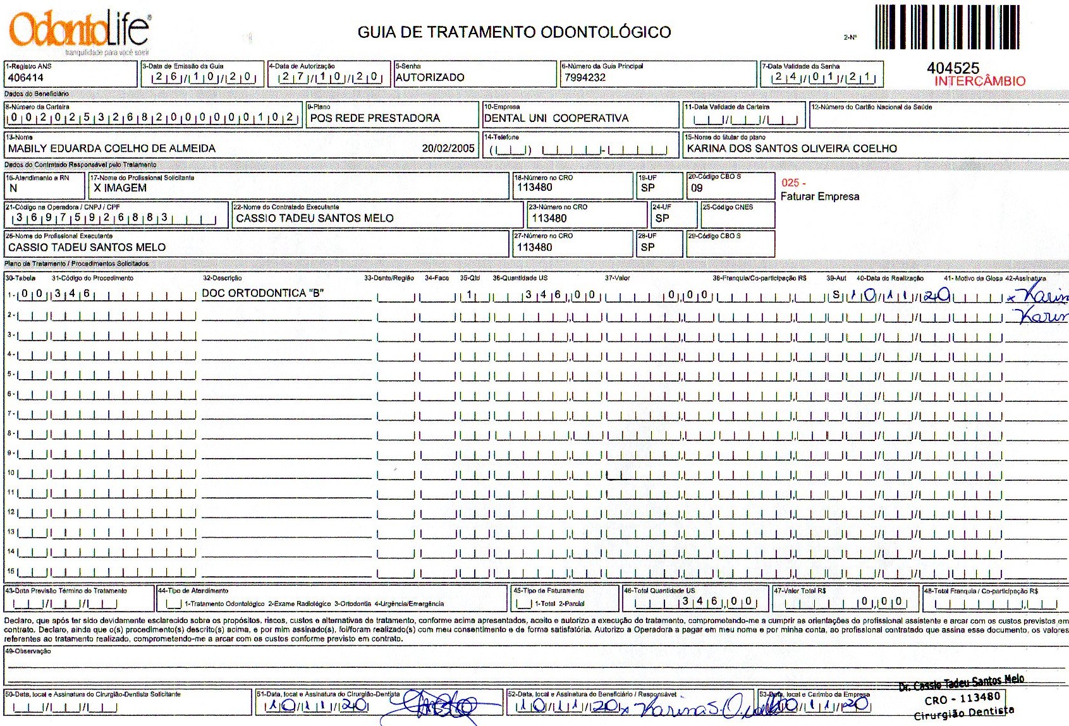1069x726 pixels.
Task: Select the Cartão Nacional de Saúde field
Action: coord(939,115)
